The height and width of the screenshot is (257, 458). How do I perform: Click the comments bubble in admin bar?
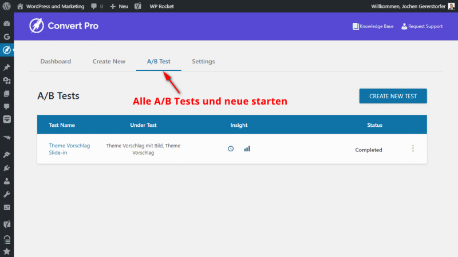click(x=96, y=6)
